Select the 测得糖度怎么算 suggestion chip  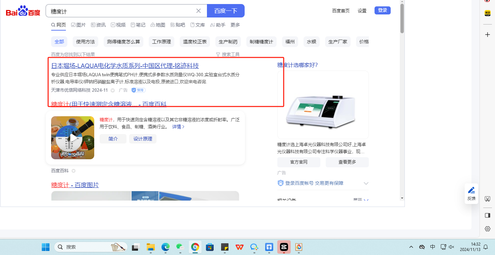(123, 42)
